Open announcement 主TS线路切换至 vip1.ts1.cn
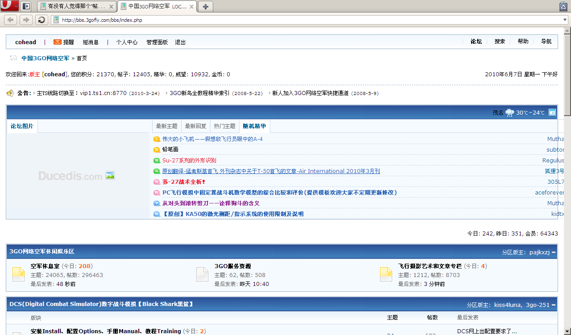 pos(82,93)
